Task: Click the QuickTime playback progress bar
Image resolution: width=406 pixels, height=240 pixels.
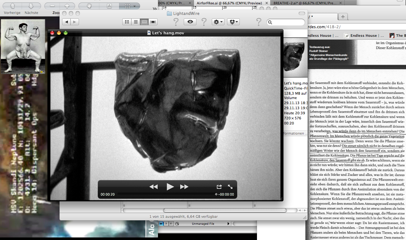Action: (167, 194)
